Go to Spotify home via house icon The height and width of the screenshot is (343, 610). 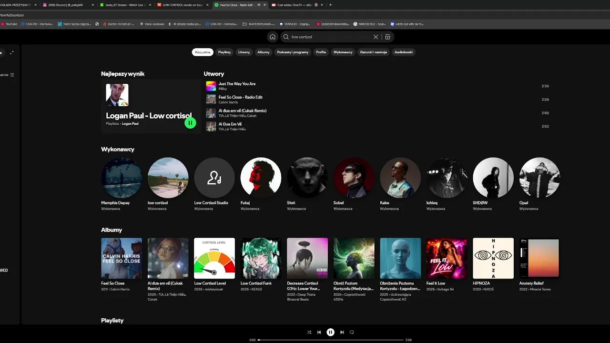tap(272, 37)
